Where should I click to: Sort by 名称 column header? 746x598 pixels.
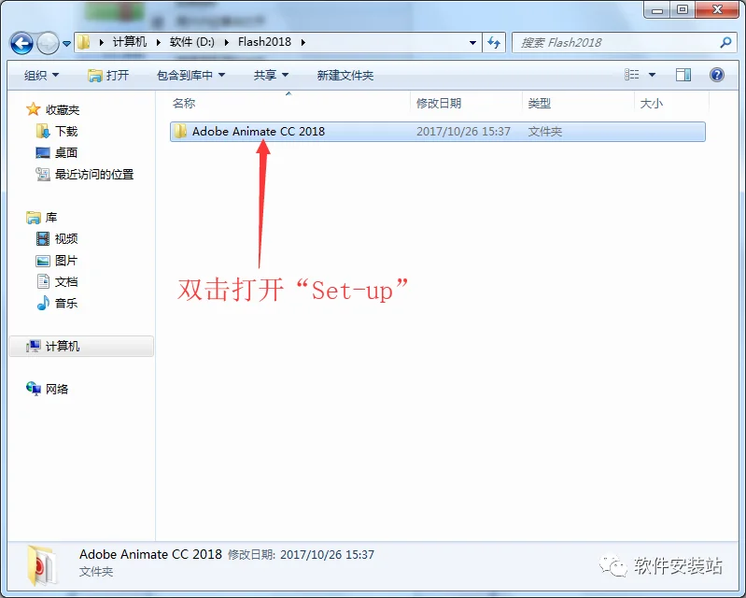[x=184, y=103]
